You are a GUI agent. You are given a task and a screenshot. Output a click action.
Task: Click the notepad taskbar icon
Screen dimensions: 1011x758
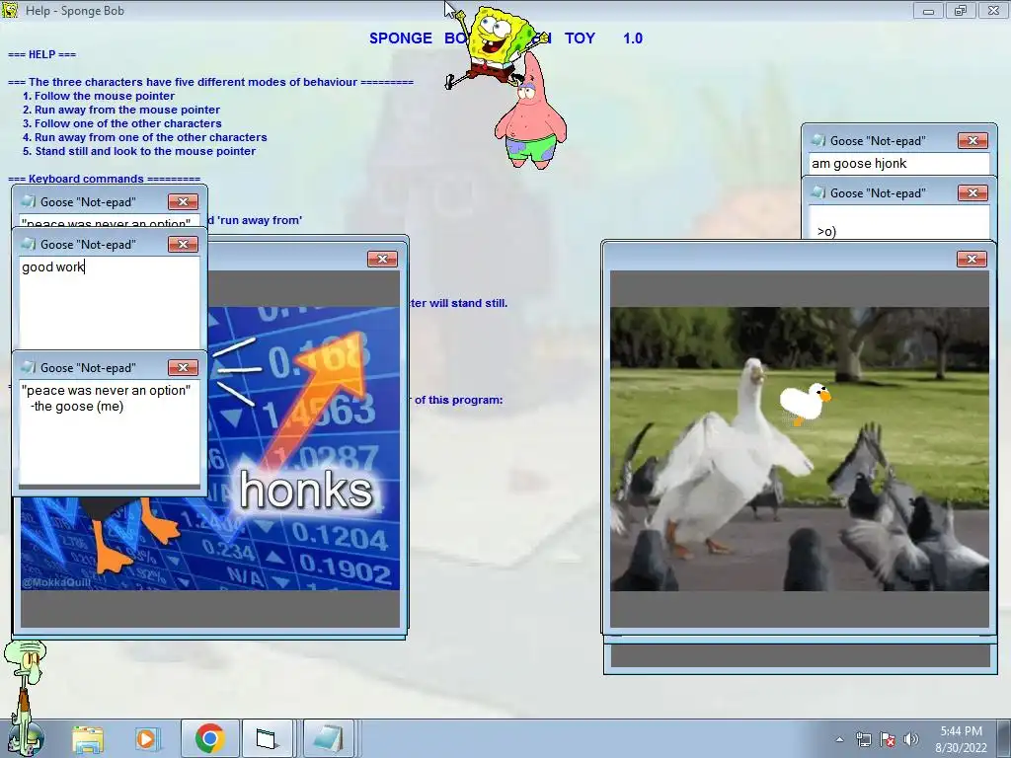coord(328,738)
